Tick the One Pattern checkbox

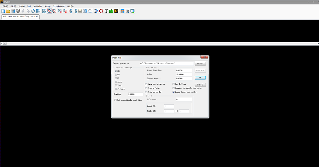click(174, 84)
